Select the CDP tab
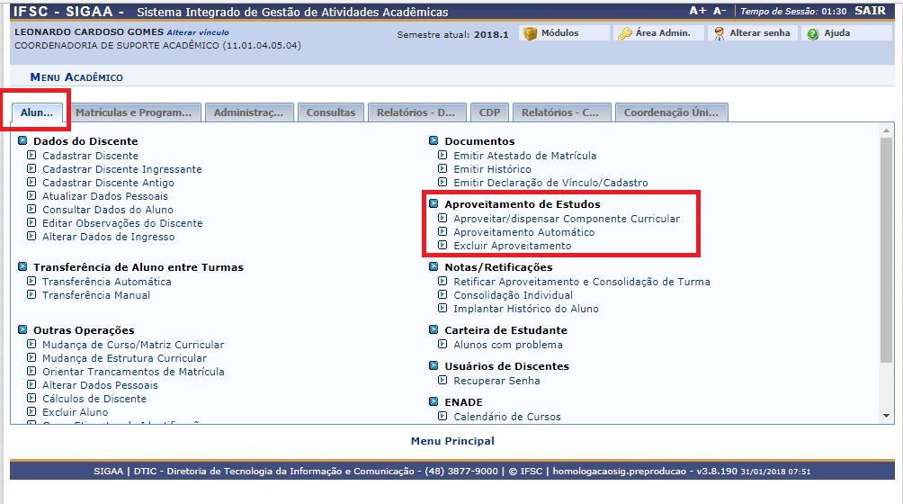This screenshot has height=504, width=903. (x=489, y=112)
